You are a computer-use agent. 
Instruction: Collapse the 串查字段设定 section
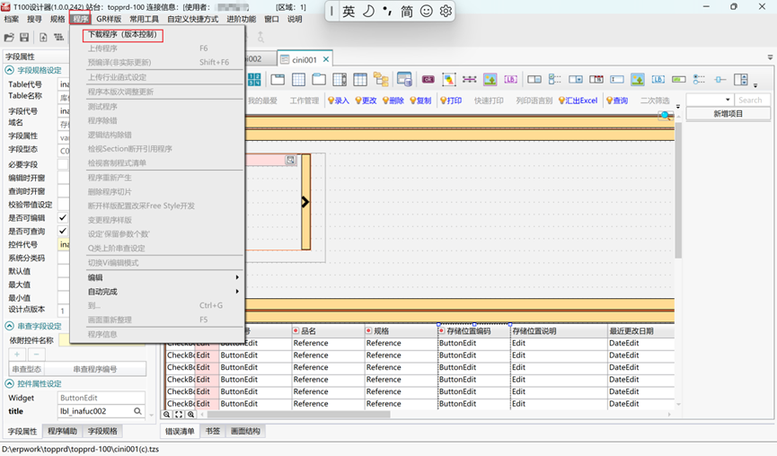(x=9, y=326)
